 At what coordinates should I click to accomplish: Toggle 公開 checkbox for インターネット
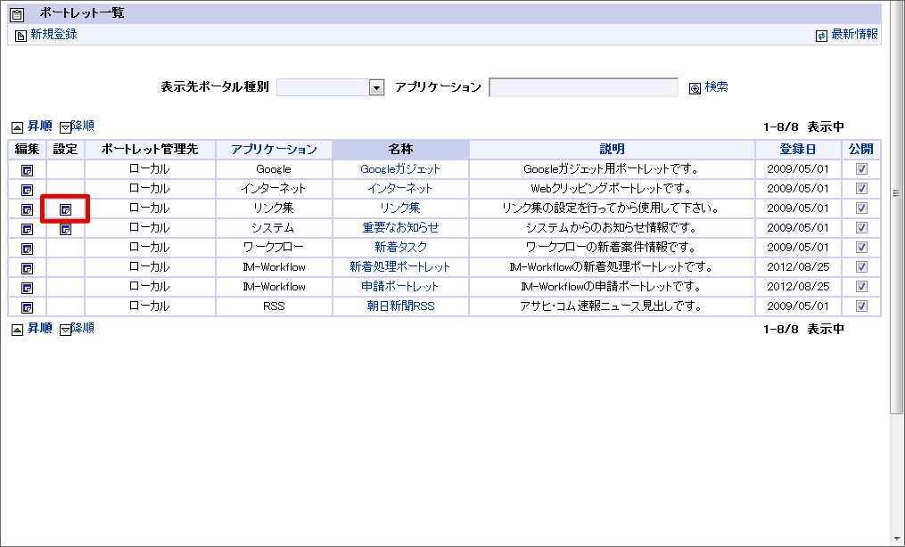(x=861, y=189)
